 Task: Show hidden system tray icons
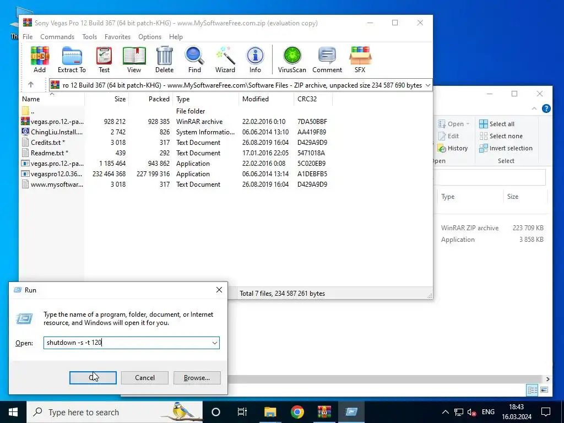(445, 412)
